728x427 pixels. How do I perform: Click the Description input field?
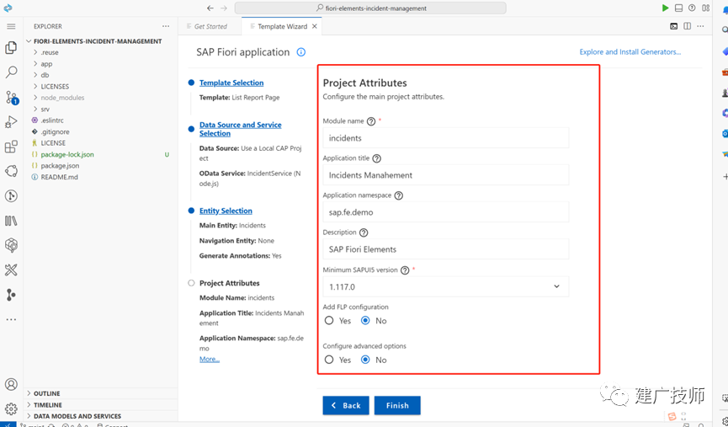[446, 249]
